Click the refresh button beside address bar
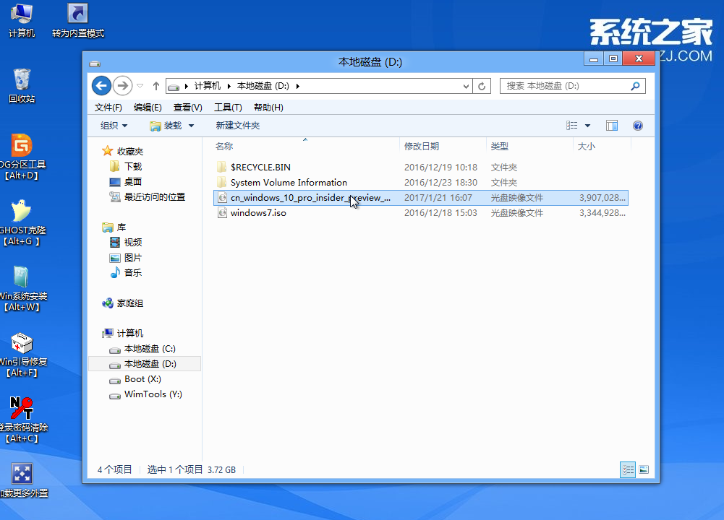724x520 pixels. point(482,86)
